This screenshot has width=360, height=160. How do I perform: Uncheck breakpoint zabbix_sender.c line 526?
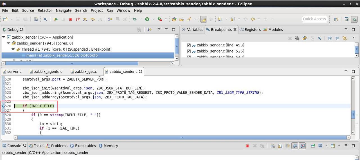point(189,51)
